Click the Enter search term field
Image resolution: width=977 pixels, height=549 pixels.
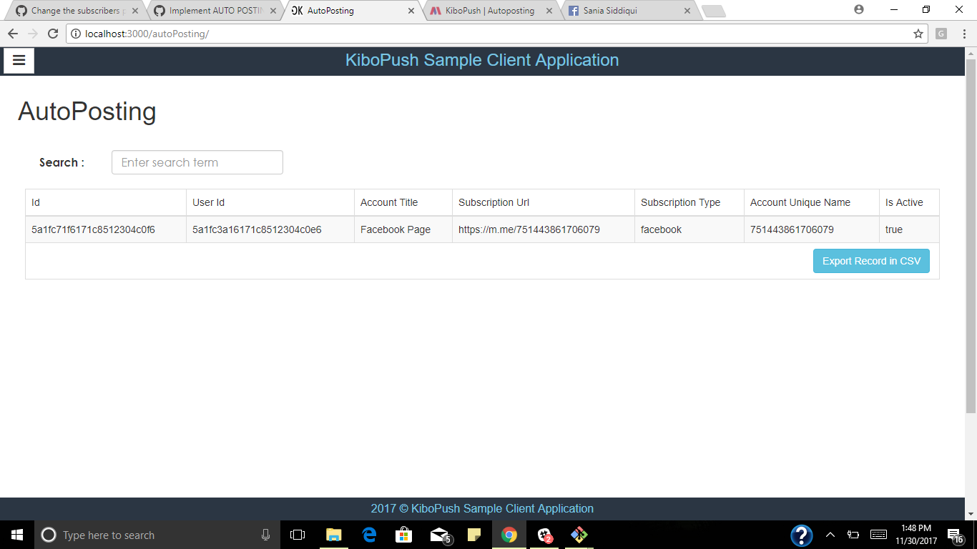click(x=197, y=162)
